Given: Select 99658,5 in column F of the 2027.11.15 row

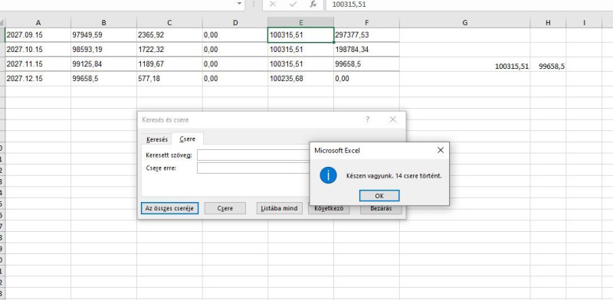Looking at the screenshot, I should (366, 64).
